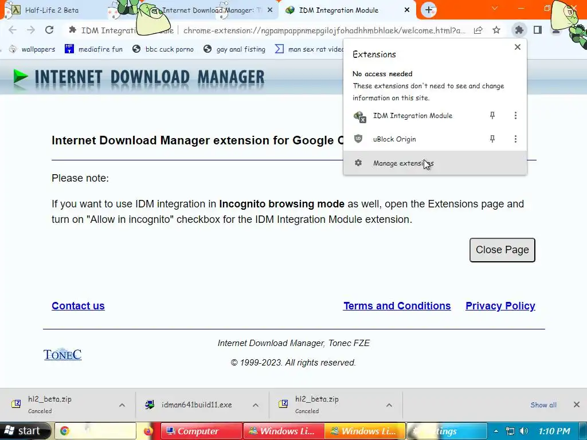The image size is (587, 440).
Task: Pin the uBlock Origin extension
Action: tap(492, 139)
